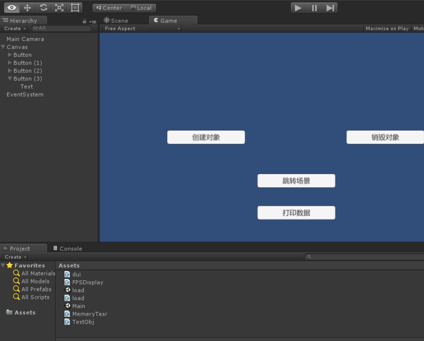
Task: Collapse the Canvas tree item
Action: click(3, 47)
